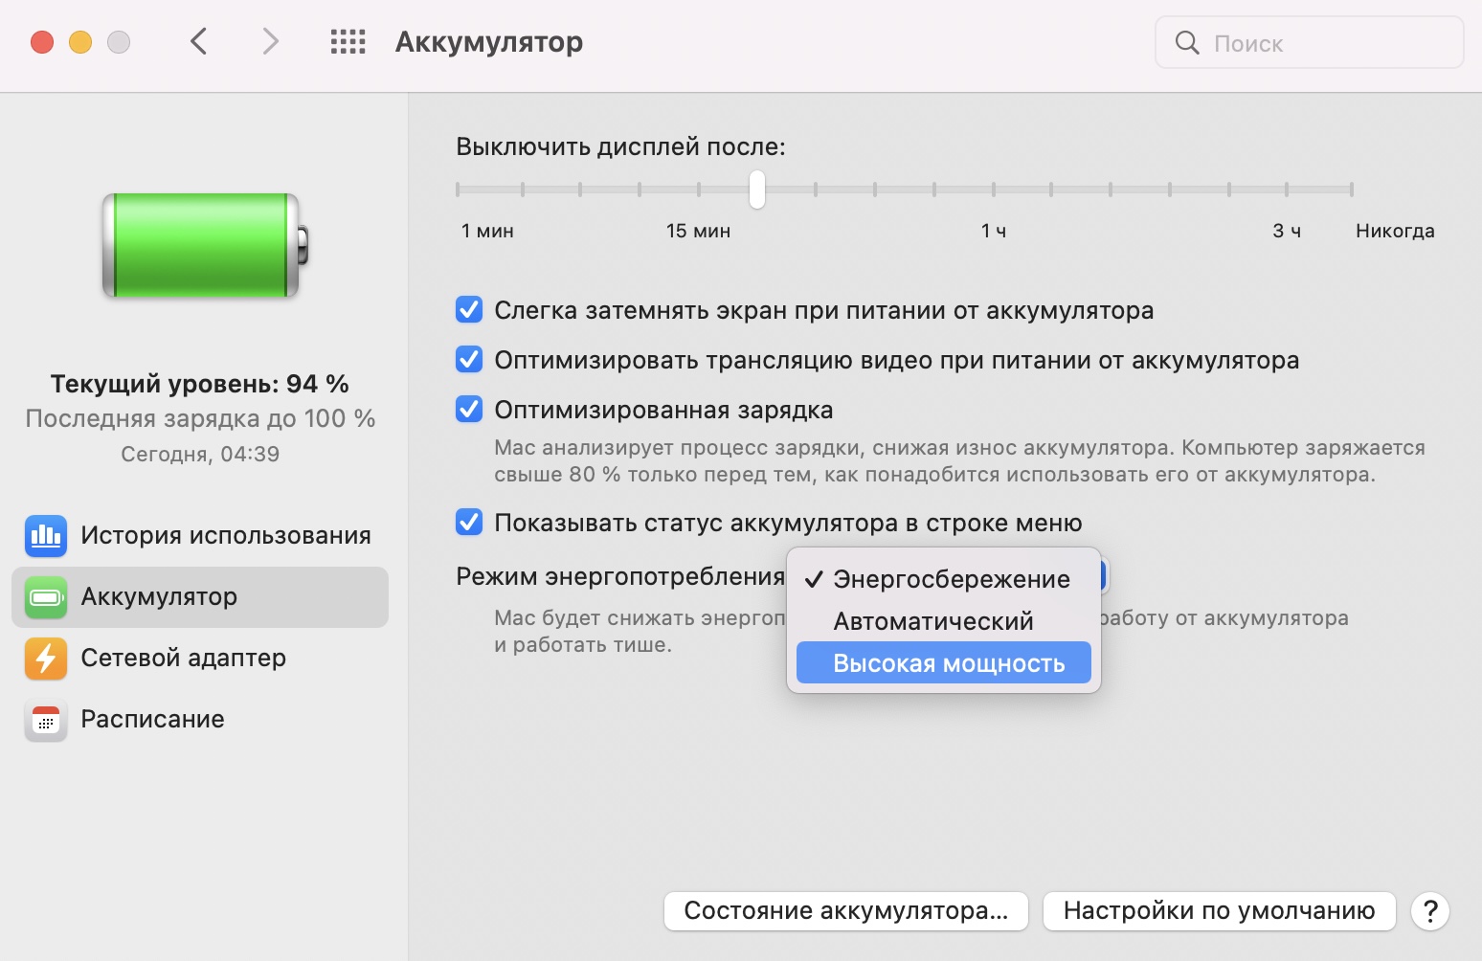Screen dimensions: 1482x961
Task: Click Настройки по умолчанию button
Action: 1219,911
